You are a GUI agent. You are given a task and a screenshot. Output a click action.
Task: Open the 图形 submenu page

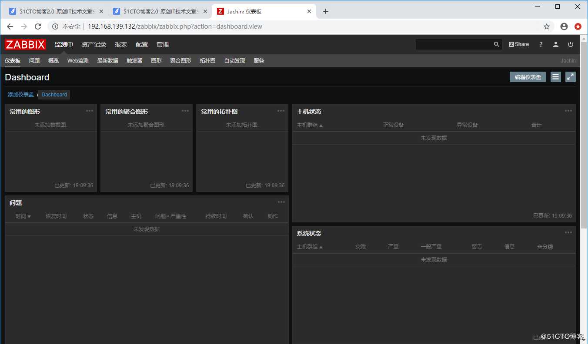(x=157, y=61)
